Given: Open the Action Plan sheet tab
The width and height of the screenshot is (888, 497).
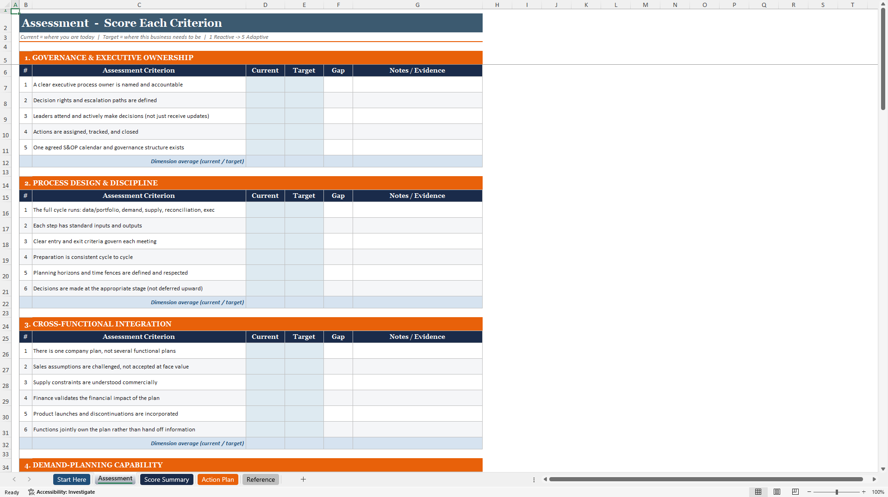Looking at the screenshot, I should coord(218,479).
